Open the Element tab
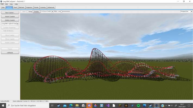Screen dimensions: 193x108 tap(21, 7)
